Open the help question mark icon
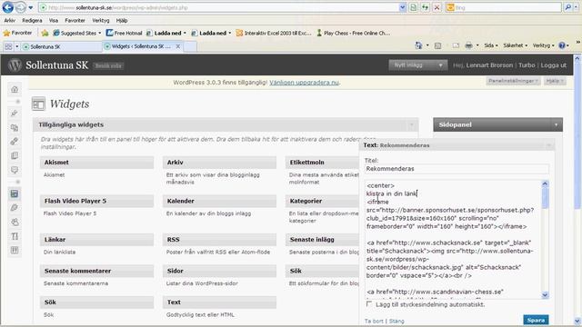Screen dimensions: 582x327 point(562,45)
